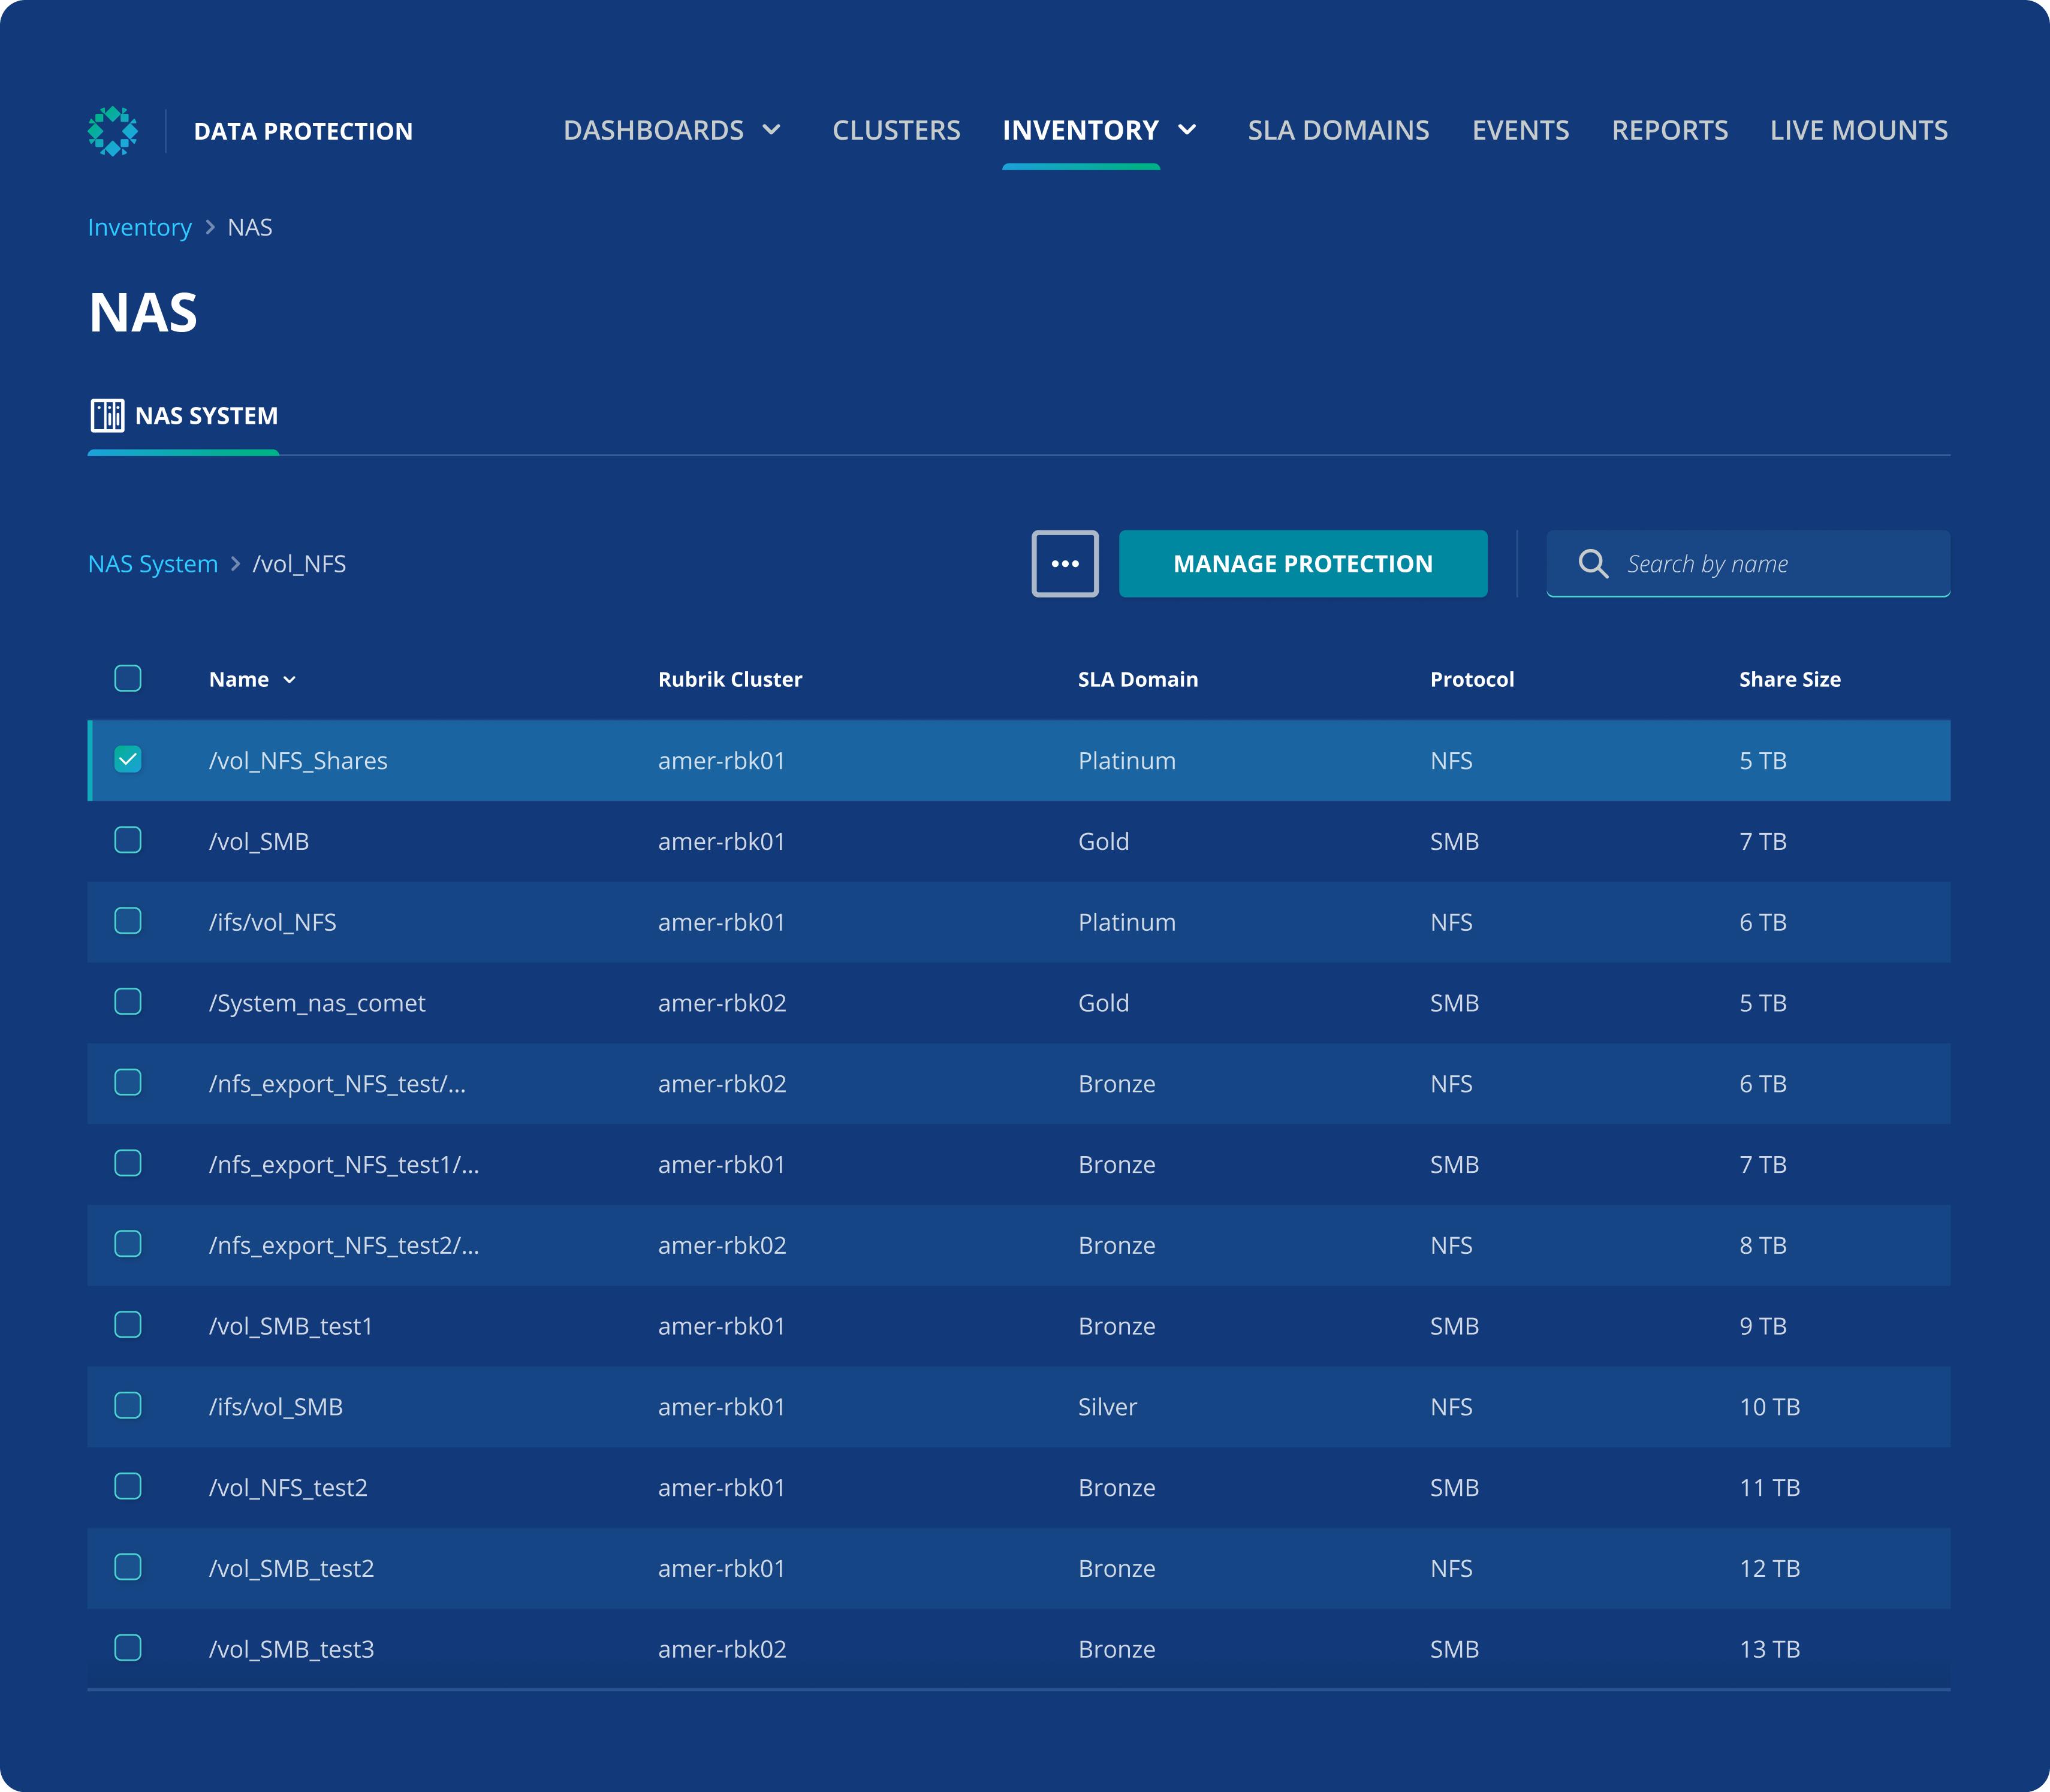Click the Rubrik Cluster column header

tap(730, 679)
